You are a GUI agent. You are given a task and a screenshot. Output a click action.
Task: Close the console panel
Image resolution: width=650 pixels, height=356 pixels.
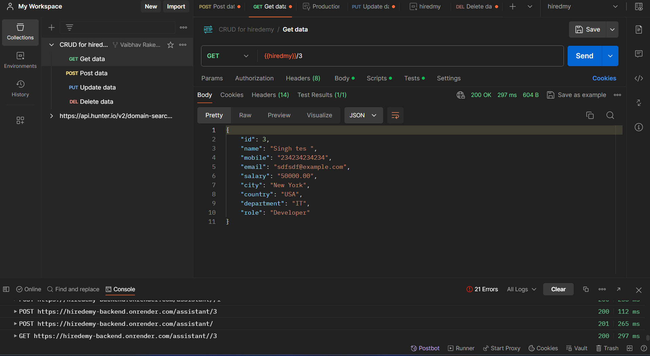click(639, 290)
